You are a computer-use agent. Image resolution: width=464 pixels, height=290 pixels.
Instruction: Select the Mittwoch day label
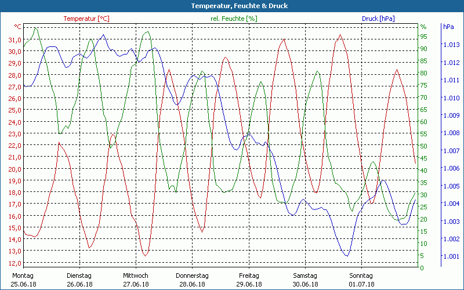[x=136, y=275]
